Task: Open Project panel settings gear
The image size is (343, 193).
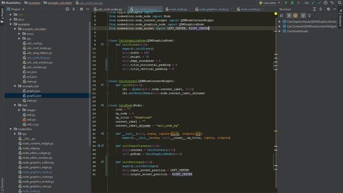Action: [81, 9]
